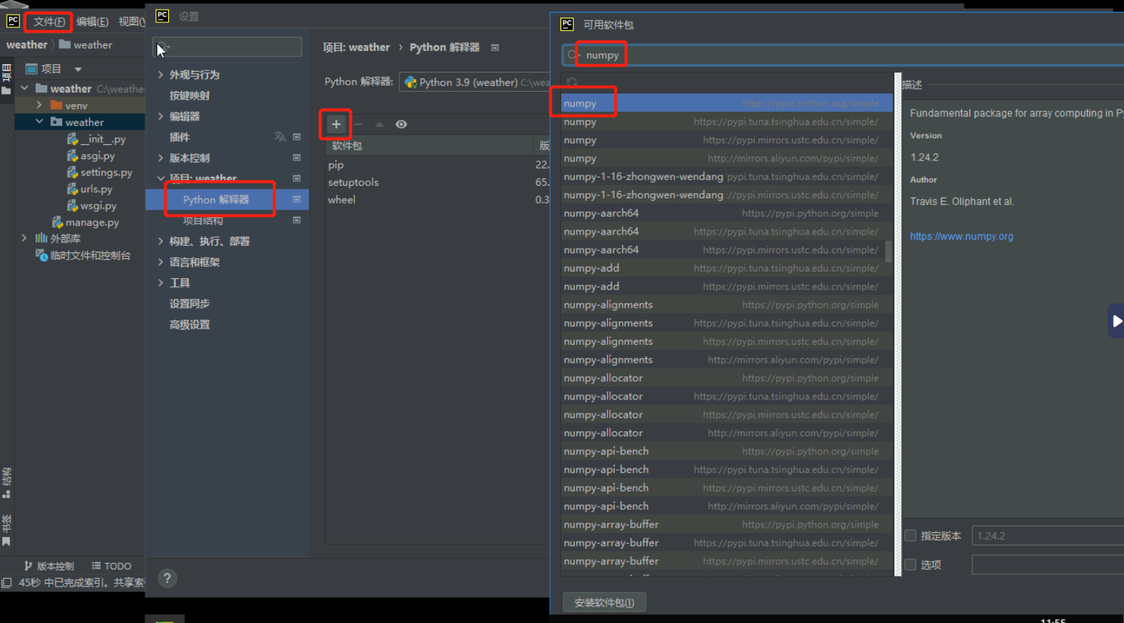This screenshot has height=623, width=1124.
Task: Open the View menu
Action: click(132, 21)
